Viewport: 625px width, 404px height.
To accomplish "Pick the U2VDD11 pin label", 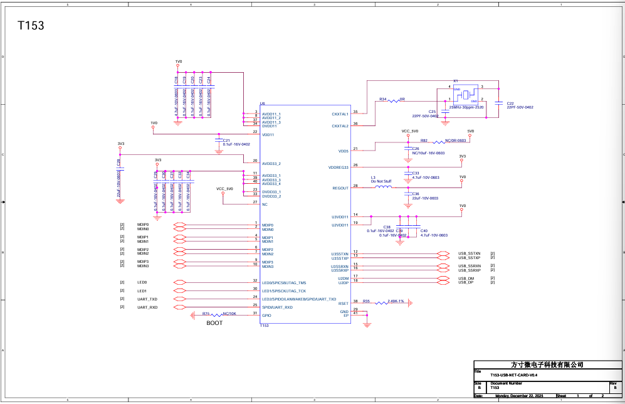I will click(340, 225).
